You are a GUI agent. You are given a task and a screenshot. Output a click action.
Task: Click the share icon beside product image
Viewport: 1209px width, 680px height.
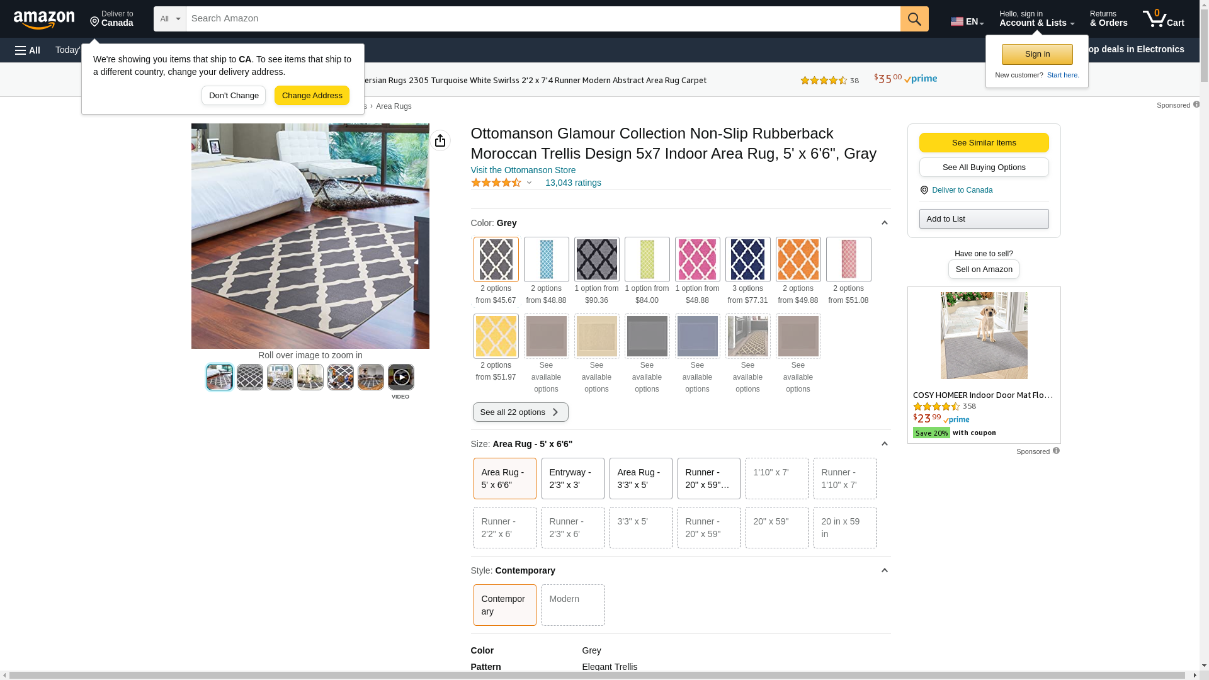pos(440,140)
